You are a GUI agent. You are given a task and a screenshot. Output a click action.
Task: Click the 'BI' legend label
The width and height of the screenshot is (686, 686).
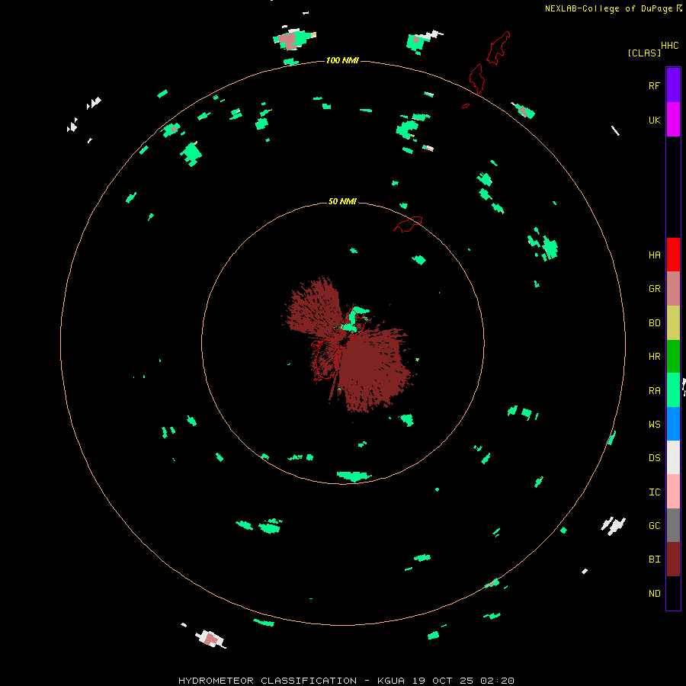click(654, 559)
